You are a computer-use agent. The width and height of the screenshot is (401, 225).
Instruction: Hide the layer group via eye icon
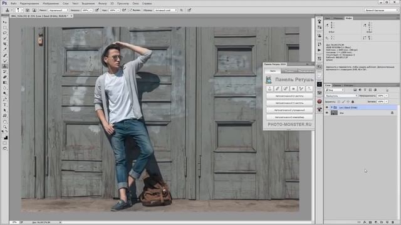pos(327,107)
